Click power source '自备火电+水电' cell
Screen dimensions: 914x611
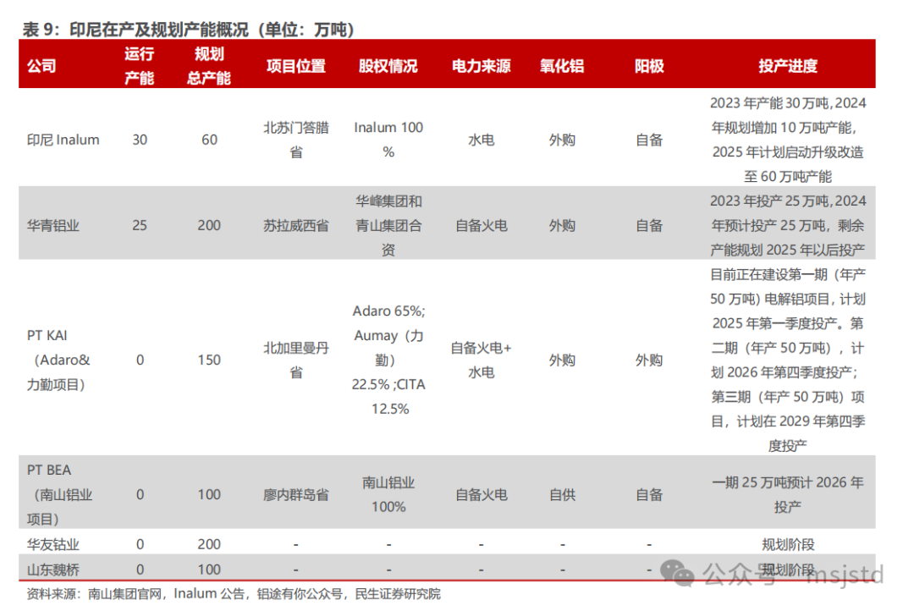(482, 361)
